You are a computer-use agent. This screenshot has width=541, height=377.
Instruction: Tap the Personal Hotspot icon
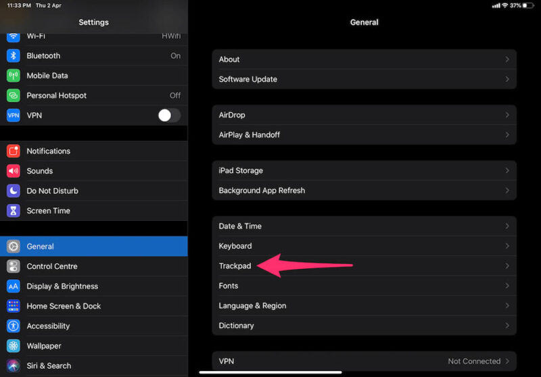tap(14, 95)
